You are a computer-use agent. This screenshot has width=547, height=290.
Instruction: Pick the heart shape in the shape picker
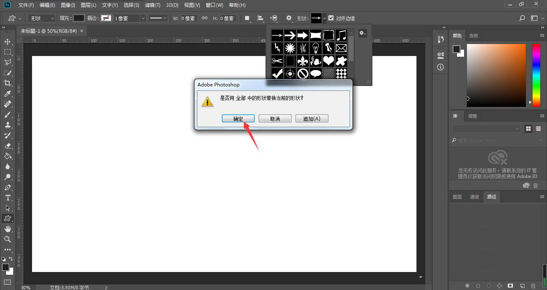pos(328,60)
